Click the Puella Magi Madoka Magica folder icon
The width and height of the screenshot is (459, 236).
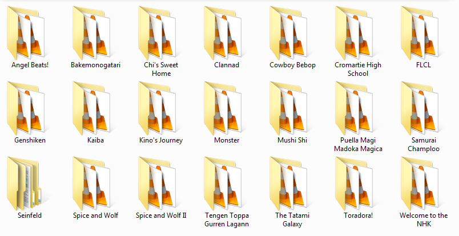tap(353, 108)
